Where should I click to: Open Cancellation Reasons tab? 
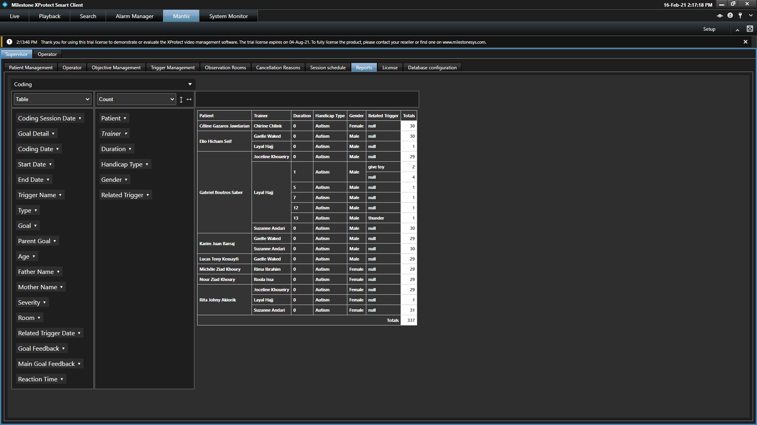(x=278, y=68)
